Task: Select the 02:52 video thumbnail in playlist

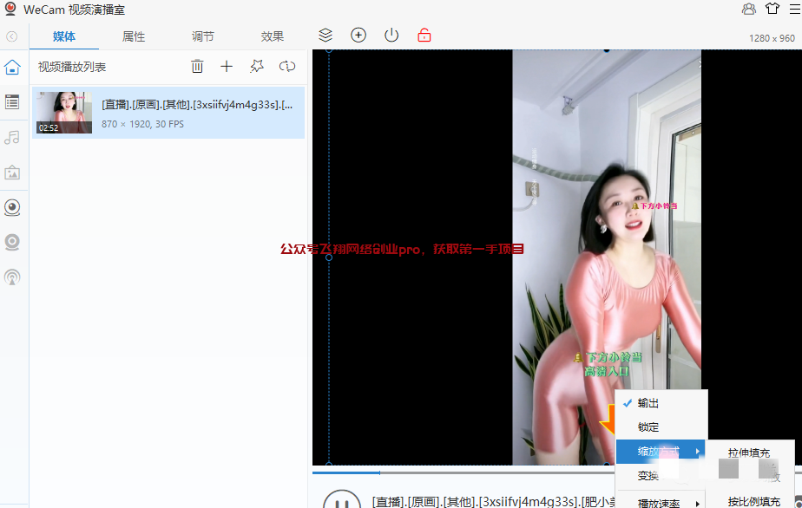Action: [63, 113]
